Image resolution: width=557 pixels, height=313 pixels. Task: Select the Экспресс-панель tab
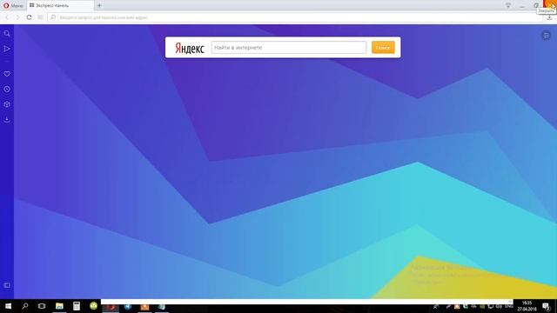point(61,5)
